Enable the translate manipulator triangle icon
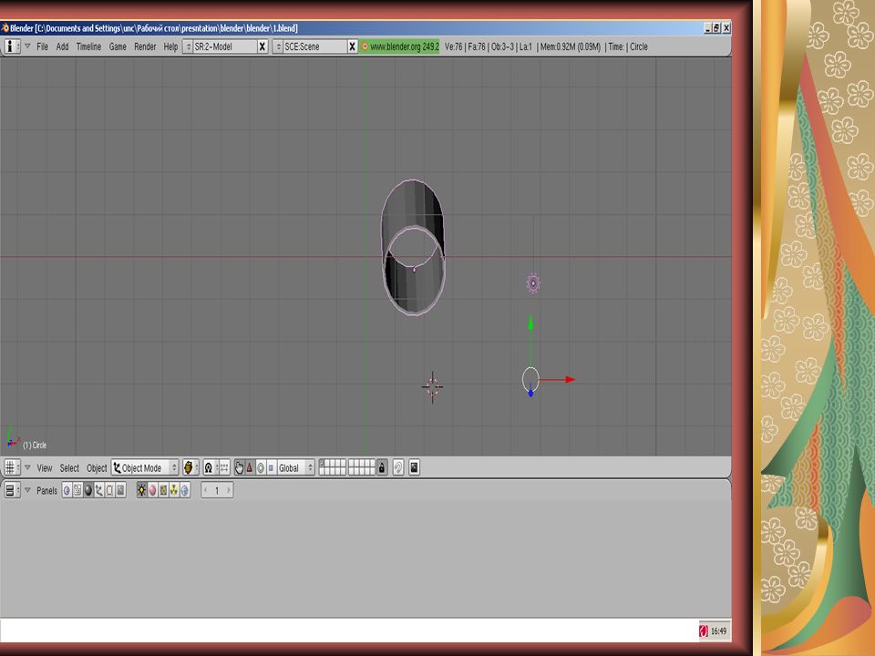Viewport: 875px width, 656px height. point(250,467)
